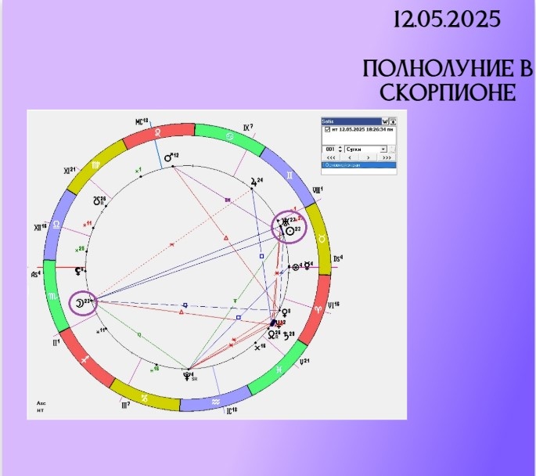536x476 pixels.
Task: Click the Scorpio sign on the green segment
Action: pyautogui.click(x=52, y=296)
